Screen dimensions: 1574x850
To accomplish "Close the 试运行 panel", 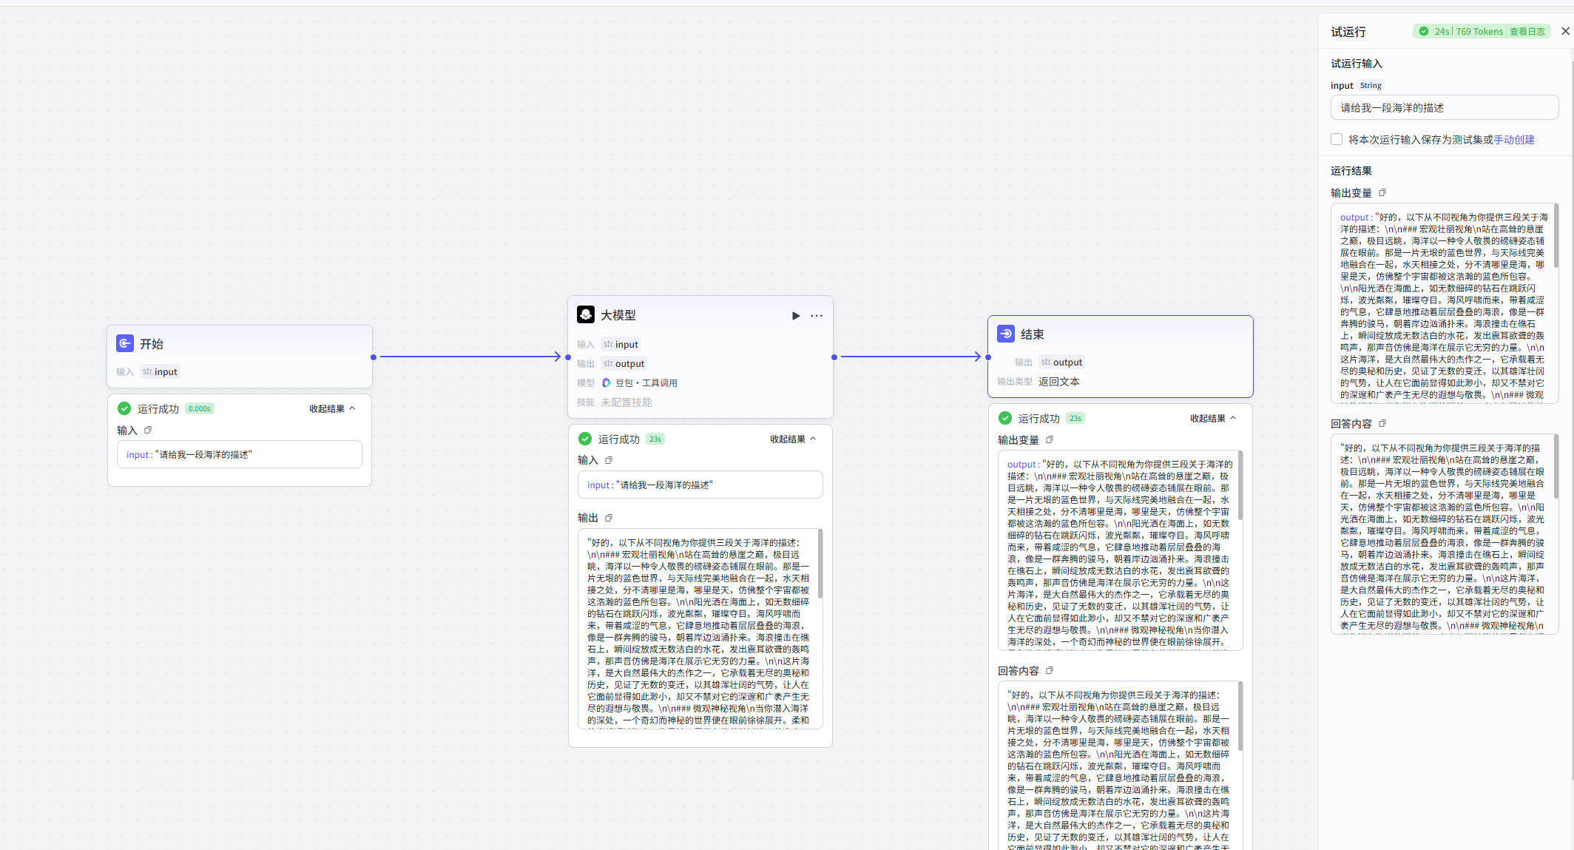I will tap(1565, 31).
